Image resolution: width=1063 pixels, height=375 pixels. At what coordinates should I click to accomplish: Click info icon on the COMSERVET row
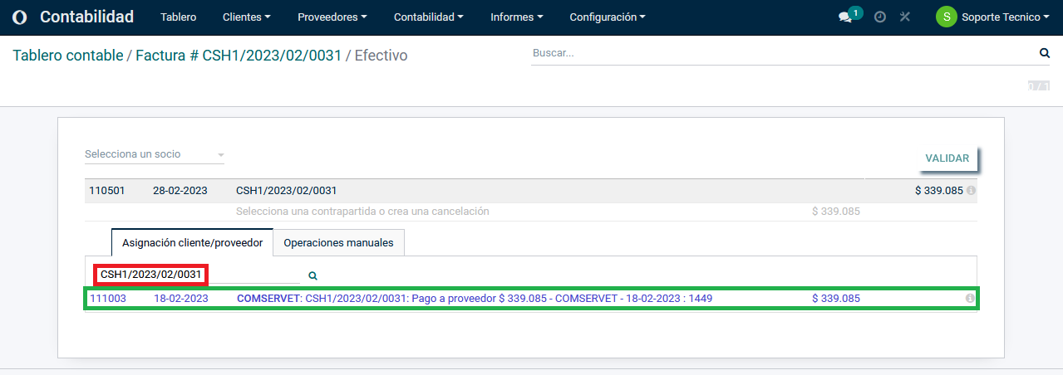tap(970, 299)
